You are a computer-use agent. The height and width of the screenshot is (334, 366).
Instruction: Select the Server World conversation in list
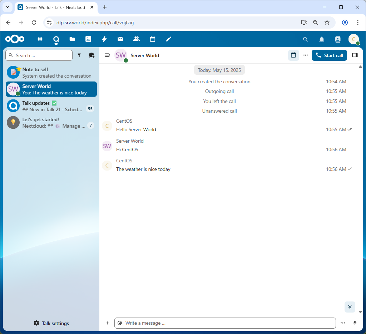pos(51,89)
